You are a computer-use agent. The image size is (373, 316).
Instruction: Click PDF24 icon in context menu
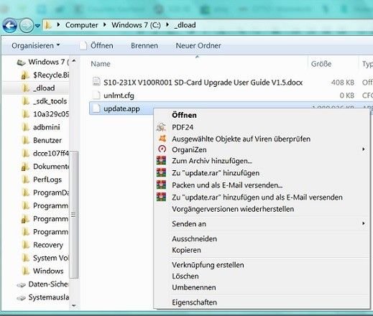coord(161,127)
